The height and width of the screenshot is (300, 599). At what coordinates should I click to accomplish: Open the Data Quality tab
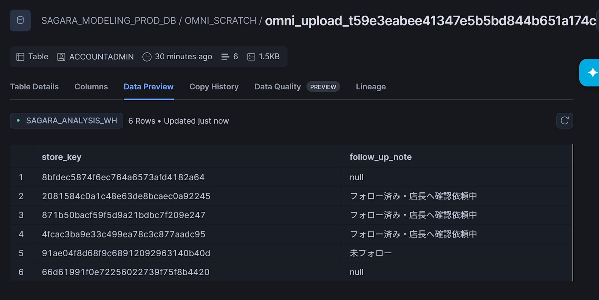coord(278,87)
